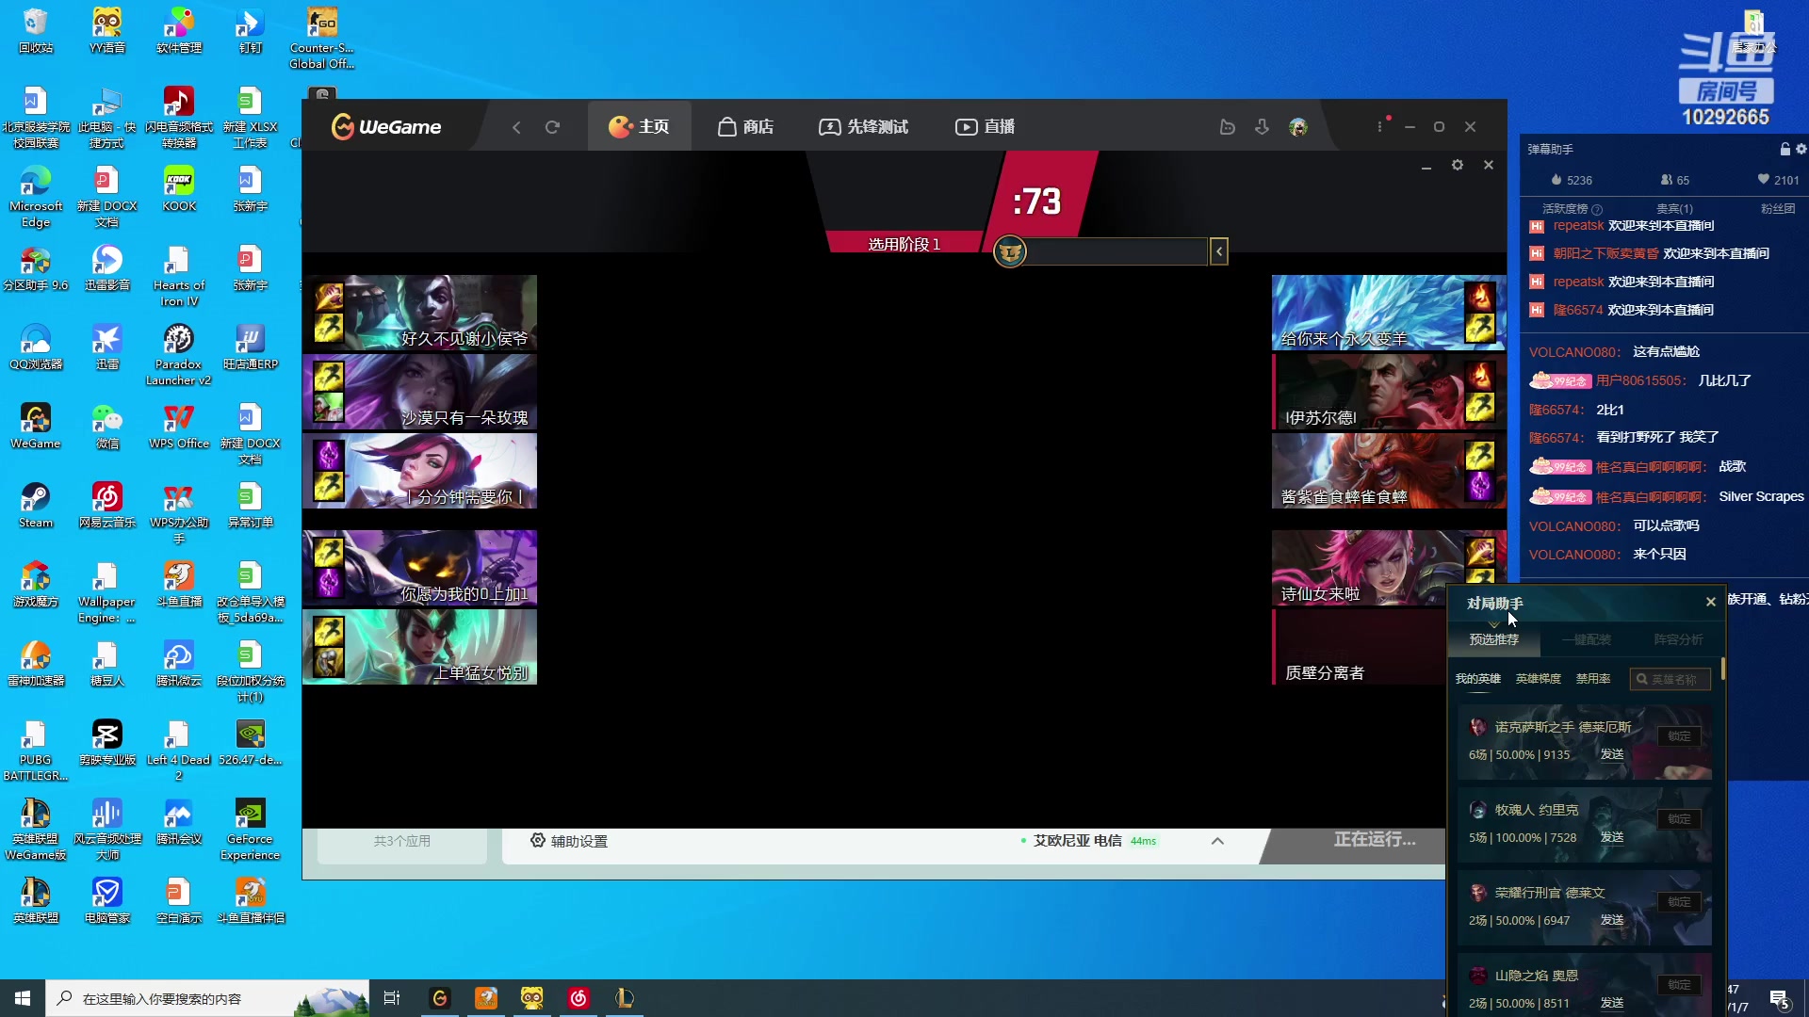Click enemy card 质壁分离者
This screenshot has height=1017, width=1809.
(1359, 647)
